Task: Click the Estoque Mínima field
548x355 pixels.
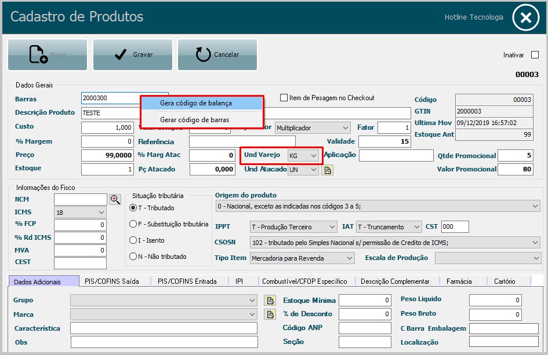Action: click(365, 300)
